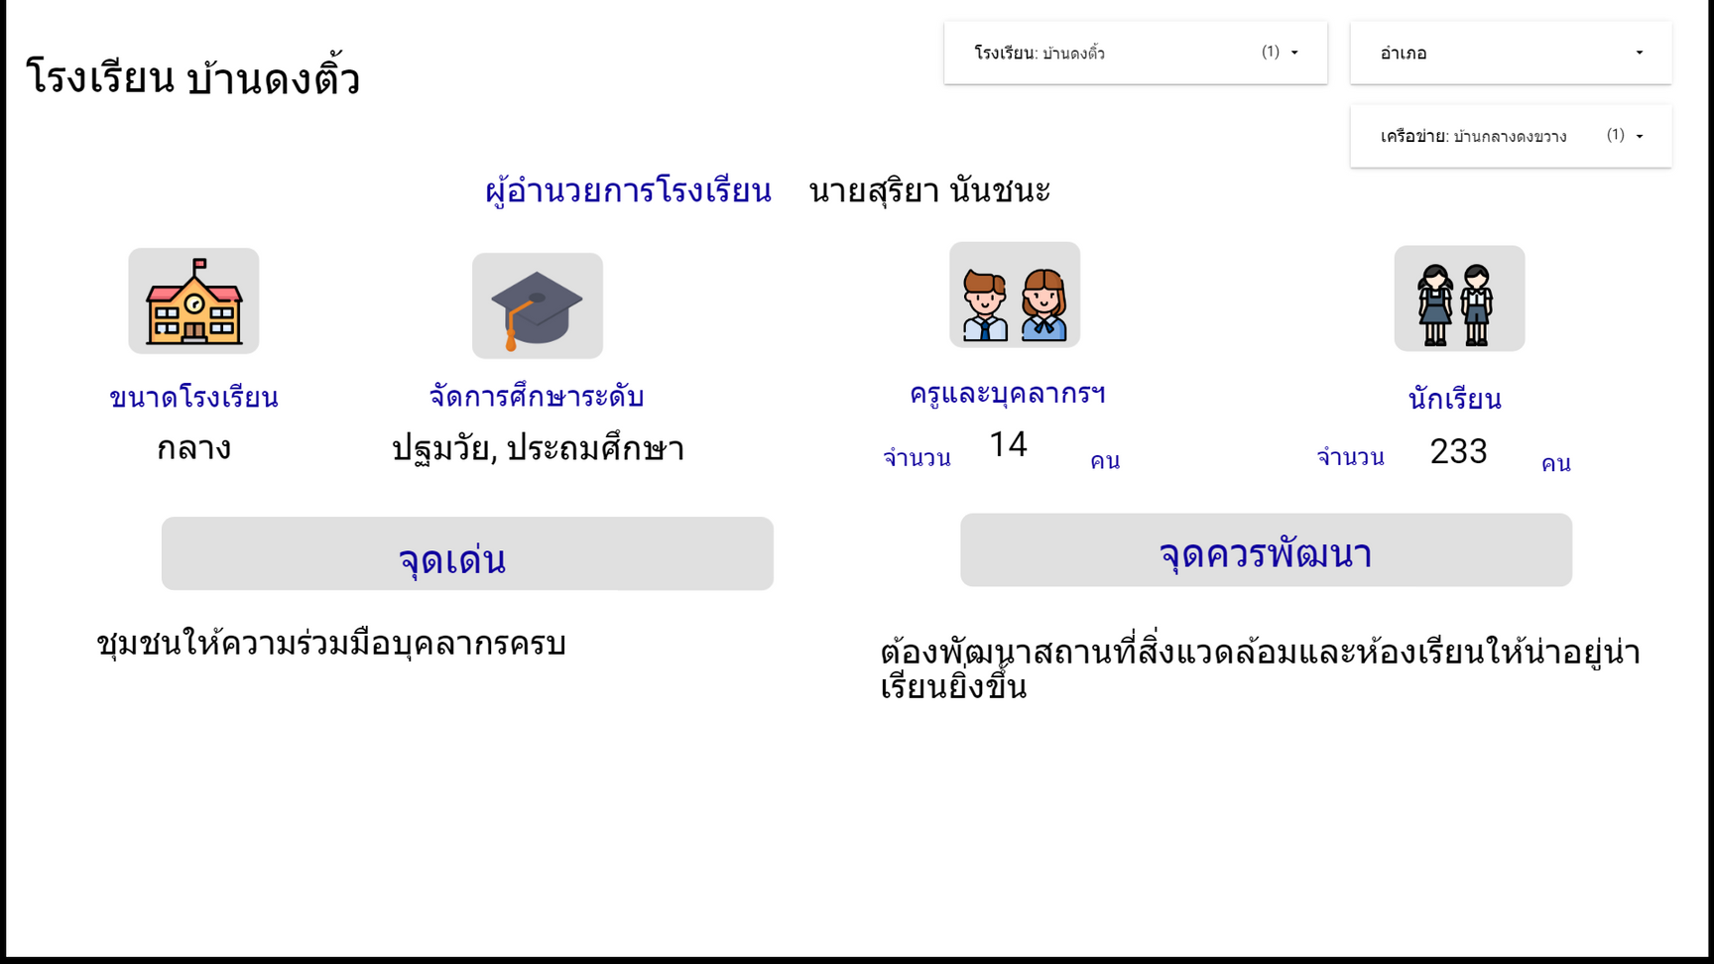
Task: Select the director name นายสุริยา นันชนะ
Action: pyautogui.click(x=929, y=190)
